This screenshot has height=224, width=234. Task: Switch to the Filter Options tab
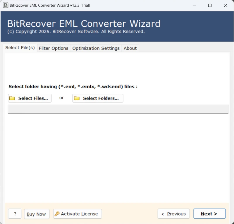pyautogui.click(x=54, y=48)
